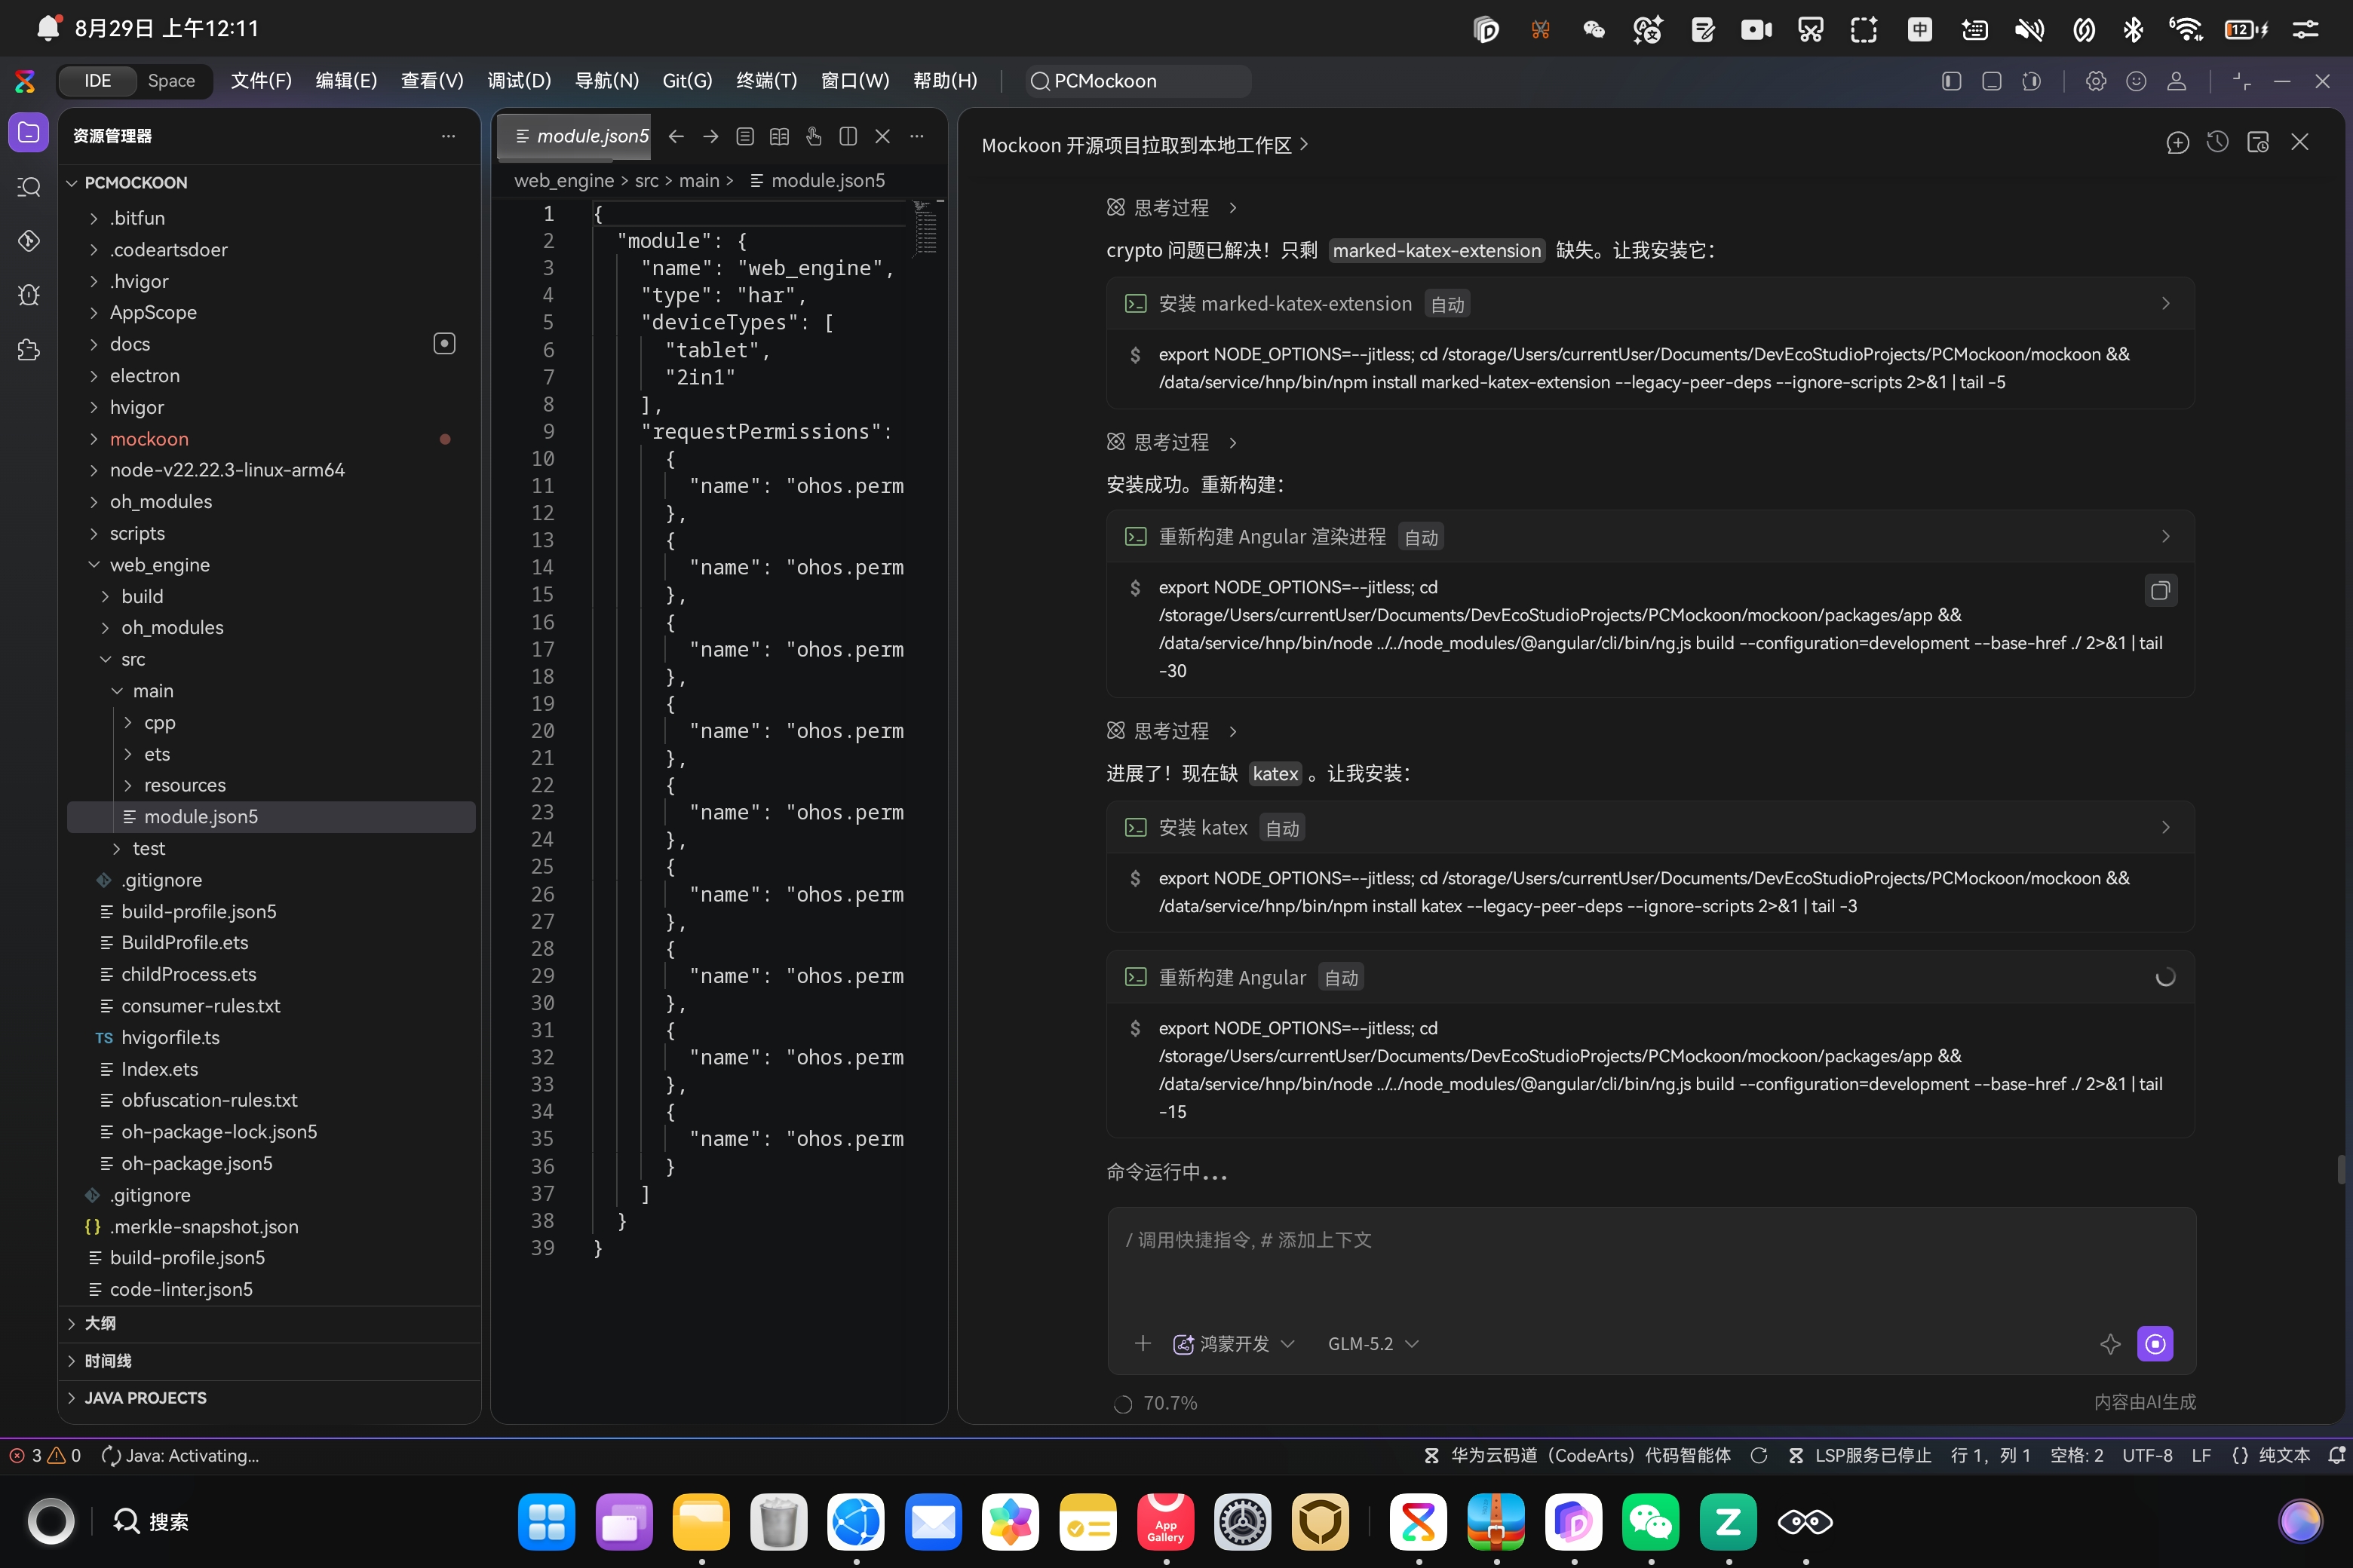Screen dimensions: 2353x1568
Task: Open the feedback smiley icon
Action: [2136, 81]
